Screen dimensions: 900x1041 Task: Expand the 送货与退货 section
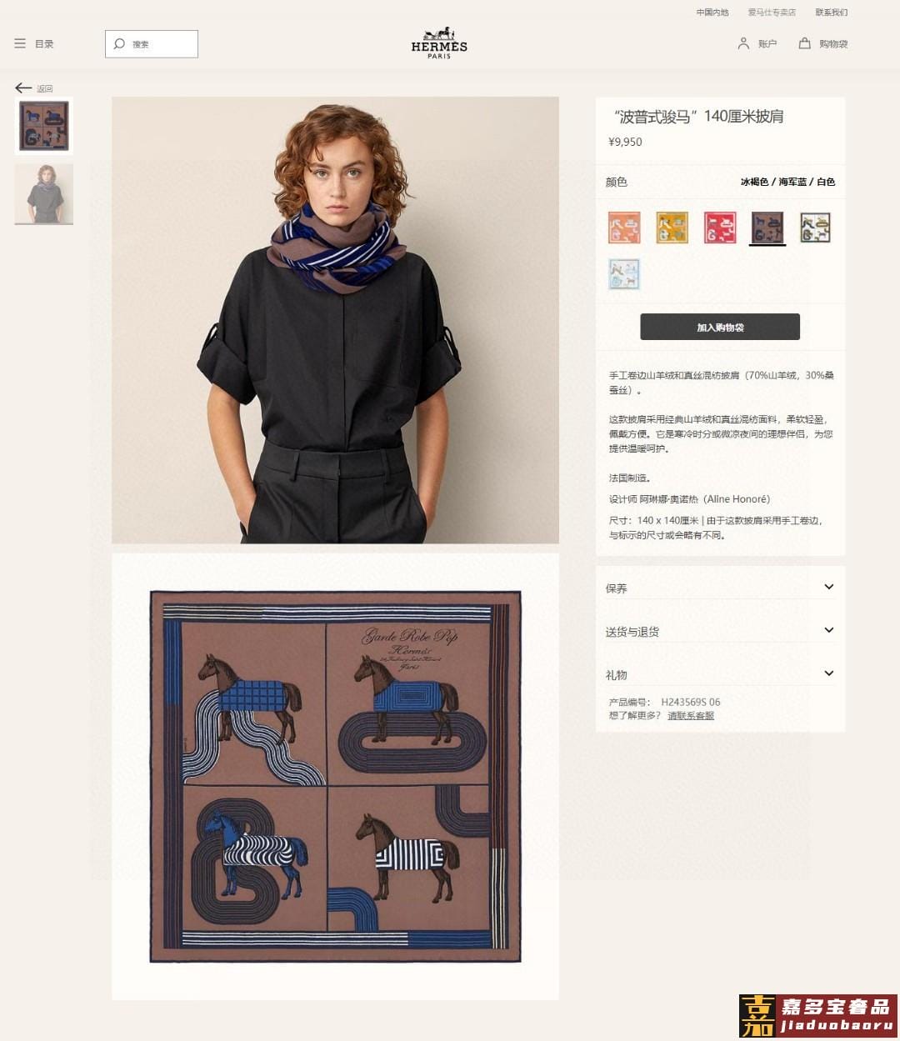tap(720, 631)
